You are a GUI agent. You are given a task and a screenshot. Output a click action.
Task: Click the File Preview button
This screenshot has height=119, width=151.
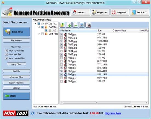point(16,41)
